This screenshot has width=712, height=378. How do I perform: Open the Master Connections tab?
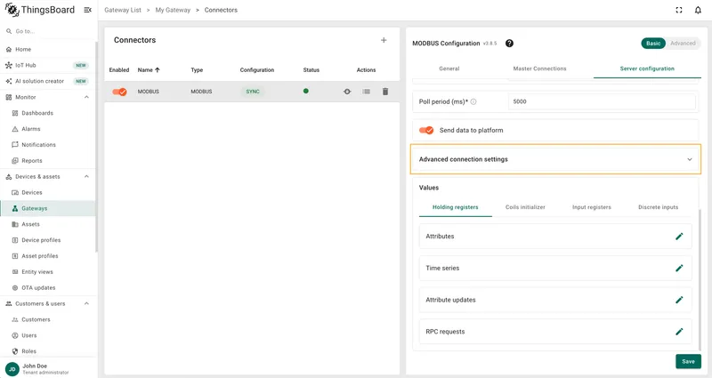(539, 68)
